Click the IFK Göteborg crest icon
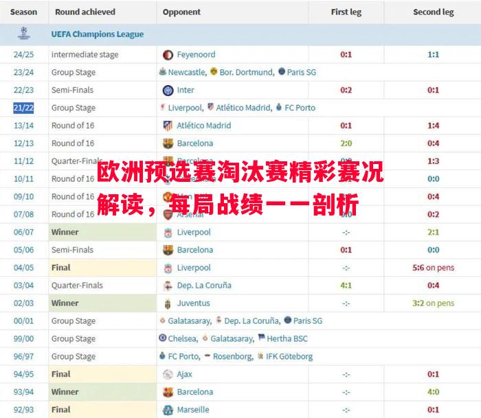The height and width of the screenshot is (418, 481). pyautogui.click(x=260, y=356)
